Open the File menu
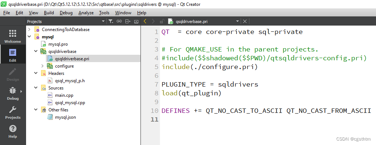 tap(7, 13)
